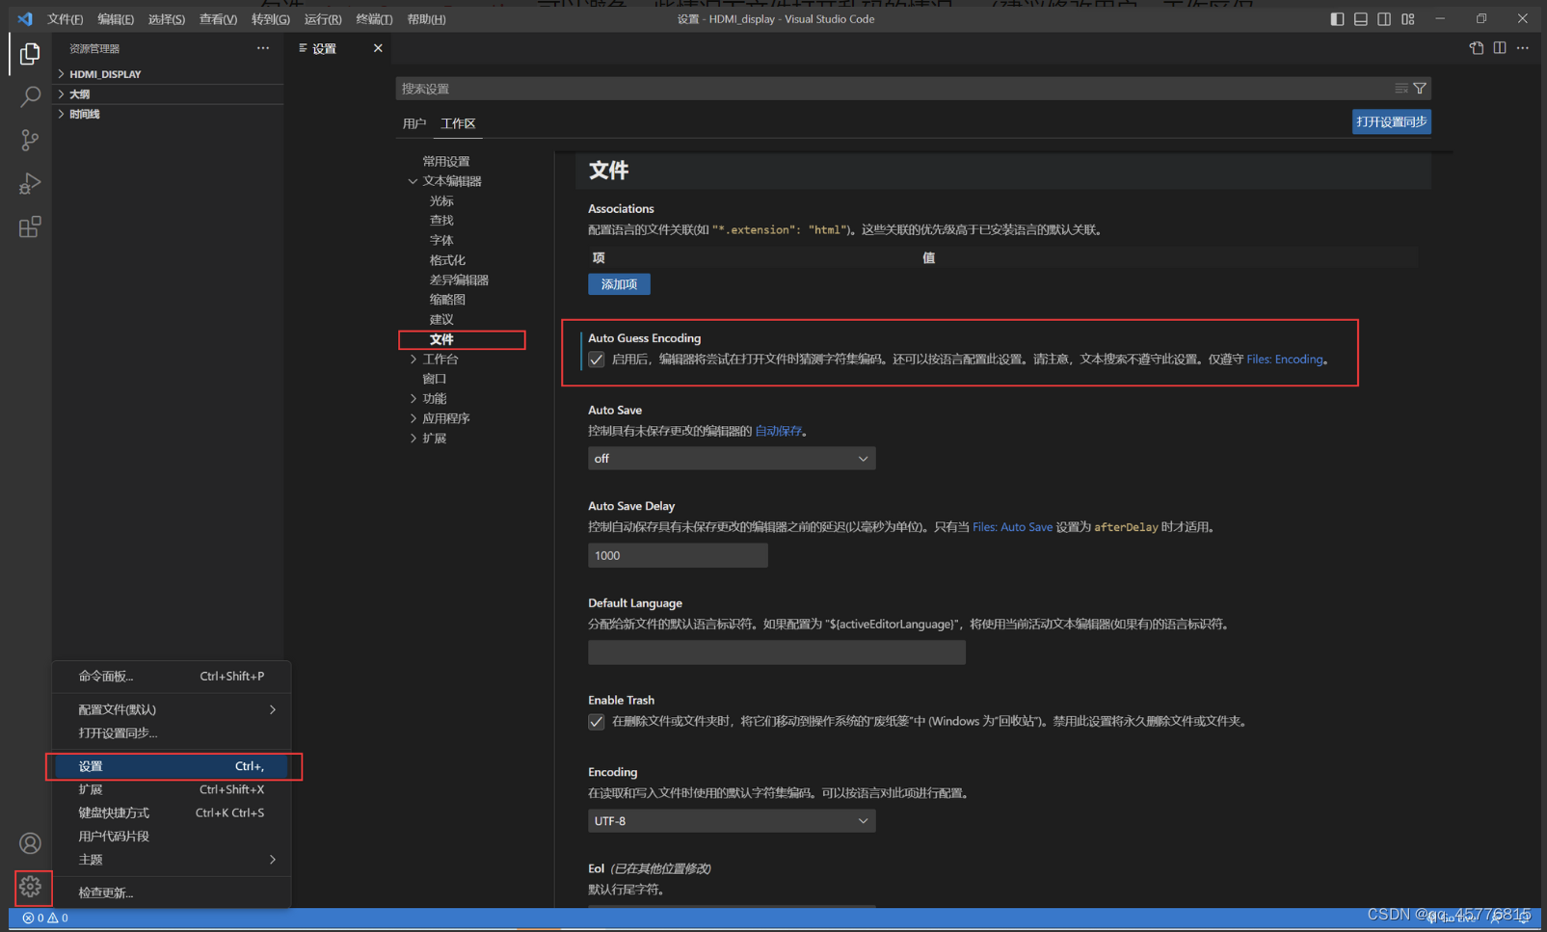Open the 主题 submenu
This screenshot has height=932, width=1547.
coord(172,860)
